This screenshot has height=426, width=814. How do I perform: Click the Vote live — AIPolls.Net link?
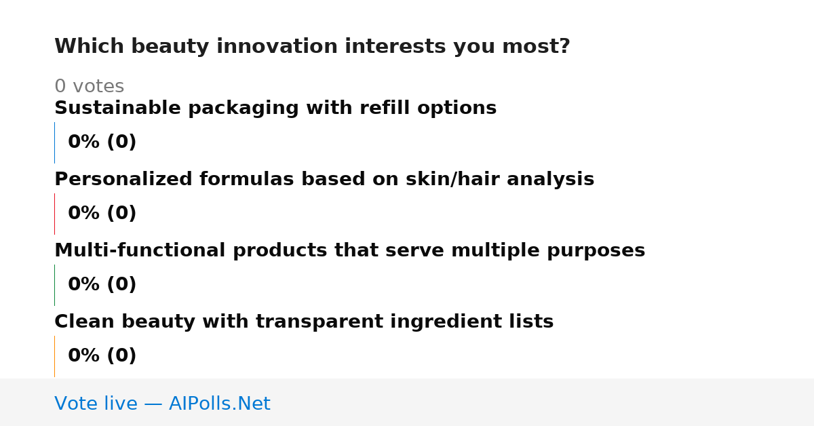162,404
